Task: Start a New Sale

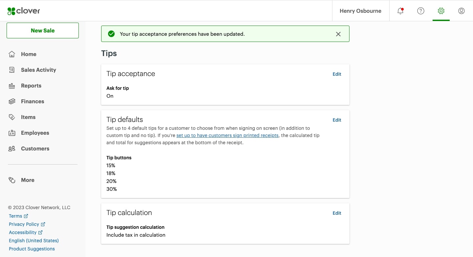Action: point(43,30)
